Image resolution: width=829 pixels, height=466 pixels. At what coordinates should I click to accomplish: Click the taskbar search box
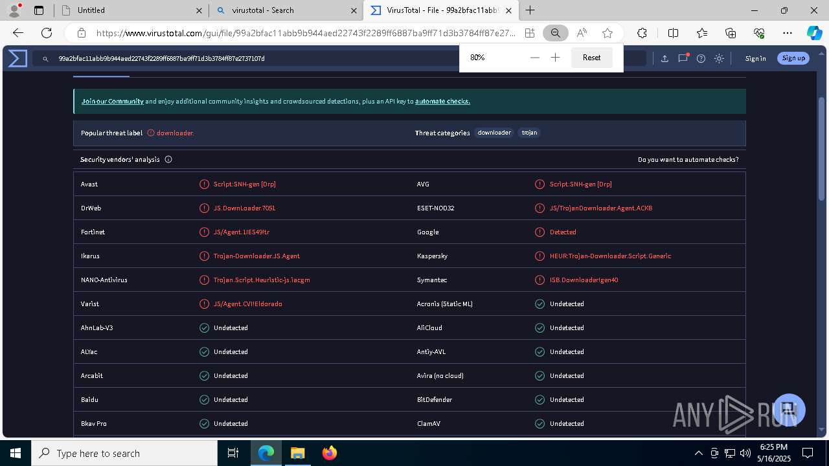pyautogui.click(x=124, y=453)
